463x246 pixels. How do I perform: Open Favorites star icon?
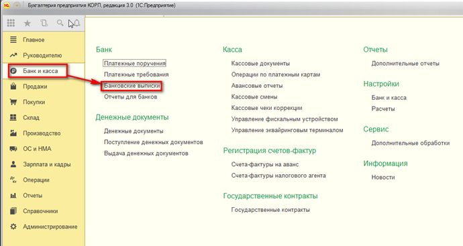click(x=27, y=23)
